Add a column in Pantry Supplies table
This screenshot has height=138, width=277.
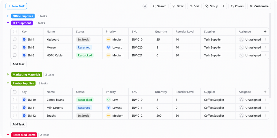coord(265,92)
